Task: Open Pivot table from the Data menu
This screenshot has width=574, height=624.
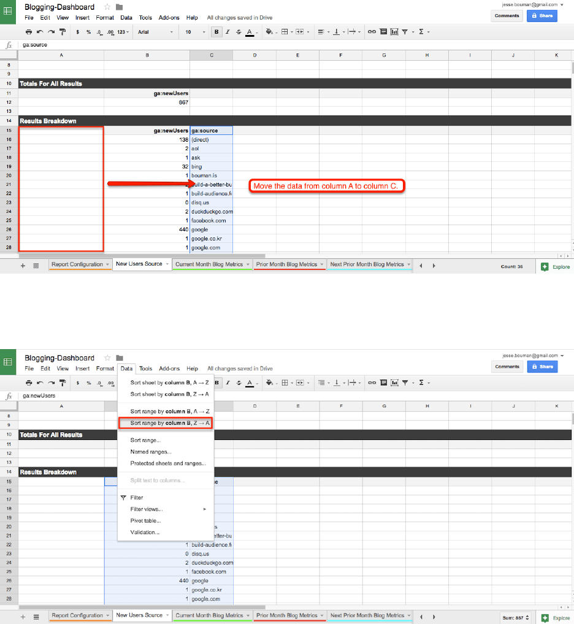Action: tap(145, 520)
